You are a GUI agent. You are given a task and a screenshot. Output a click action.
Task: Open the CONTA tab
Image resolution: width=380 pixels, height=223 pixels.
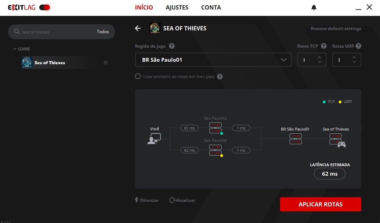pyautogui.click(x=211, y=7)
